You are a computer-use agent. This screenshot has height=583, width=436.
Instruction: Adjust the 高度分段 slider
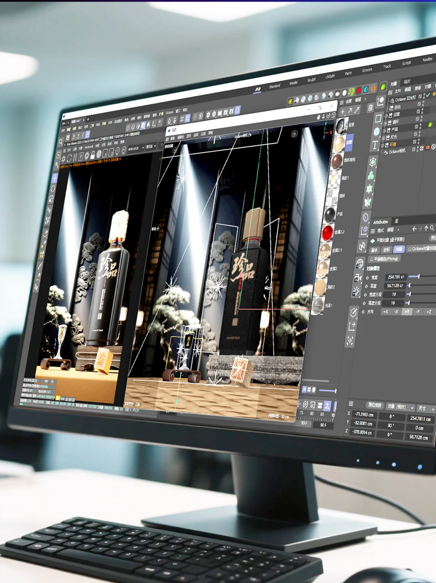click(x=421, y=303)
